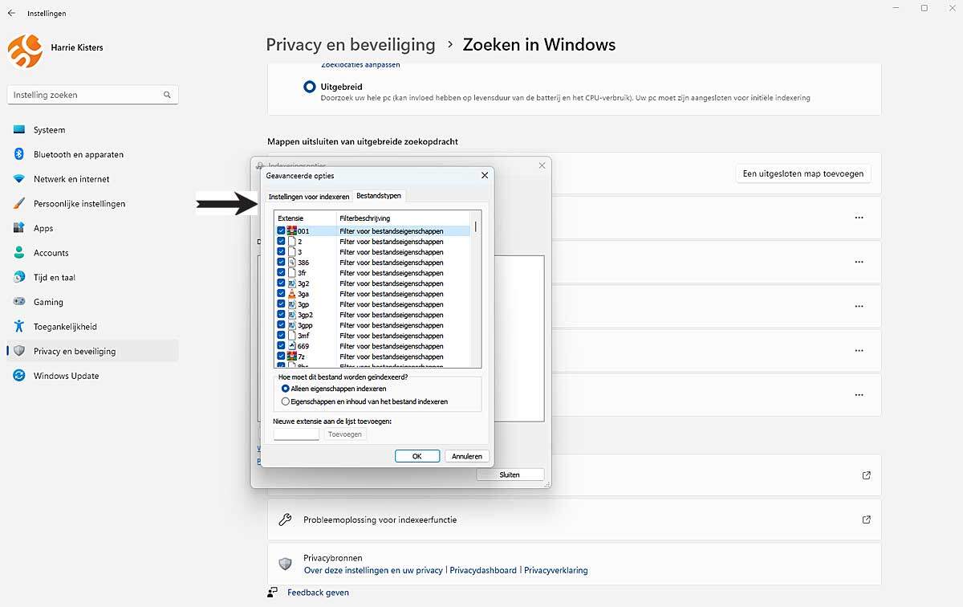Image resolution: width=963 pixels, height=607 pixels.
Task: Click the back arrow in Instellingen
Action: (x=11, y=14)
